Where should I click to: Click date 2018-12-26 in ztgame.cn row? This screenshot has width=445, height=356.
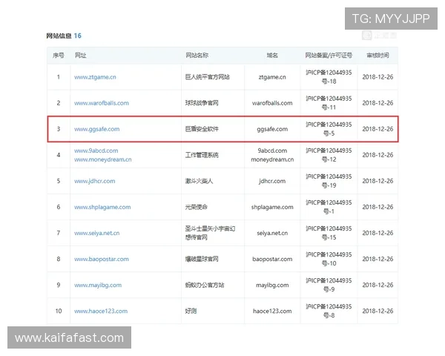(x=378, y=77)
